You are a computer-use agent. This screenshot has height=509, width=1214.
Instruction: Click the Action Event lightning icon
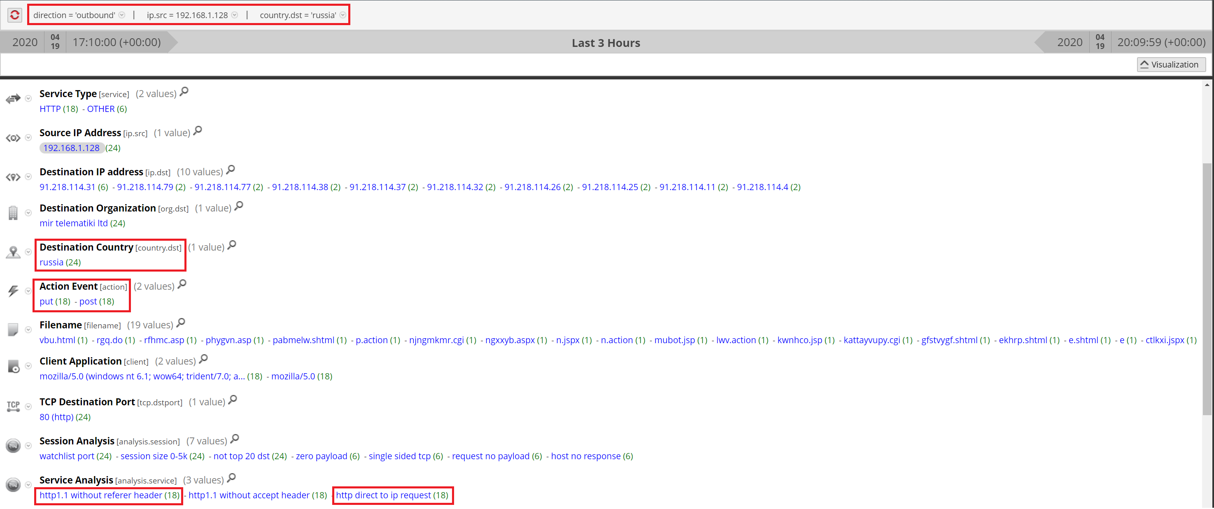(13, 291)
